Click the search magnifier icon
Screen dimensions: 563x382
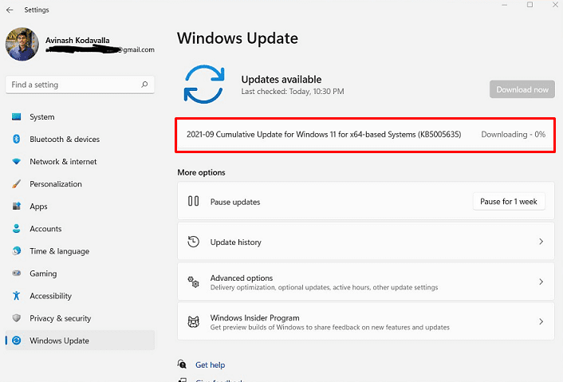pos(144,85)
